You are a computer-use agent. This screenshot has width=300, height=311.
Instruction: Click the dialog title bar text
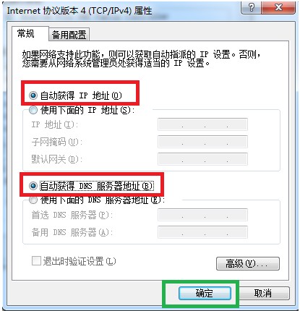(x=80, y=11)
